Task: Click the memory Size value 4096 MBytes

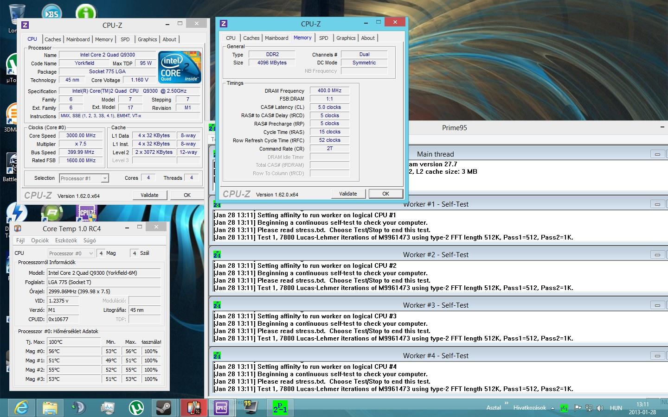Action: [272, 63]
